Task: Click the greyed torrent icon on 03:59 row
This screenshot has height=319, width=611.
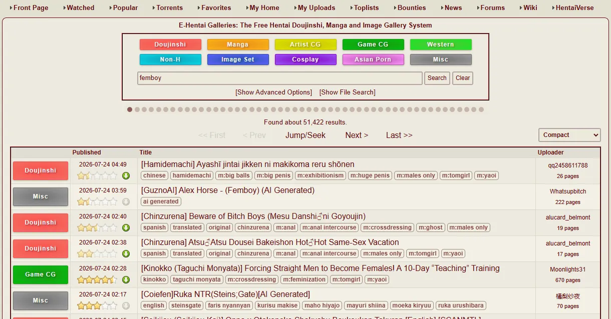Action: [126, 201]
